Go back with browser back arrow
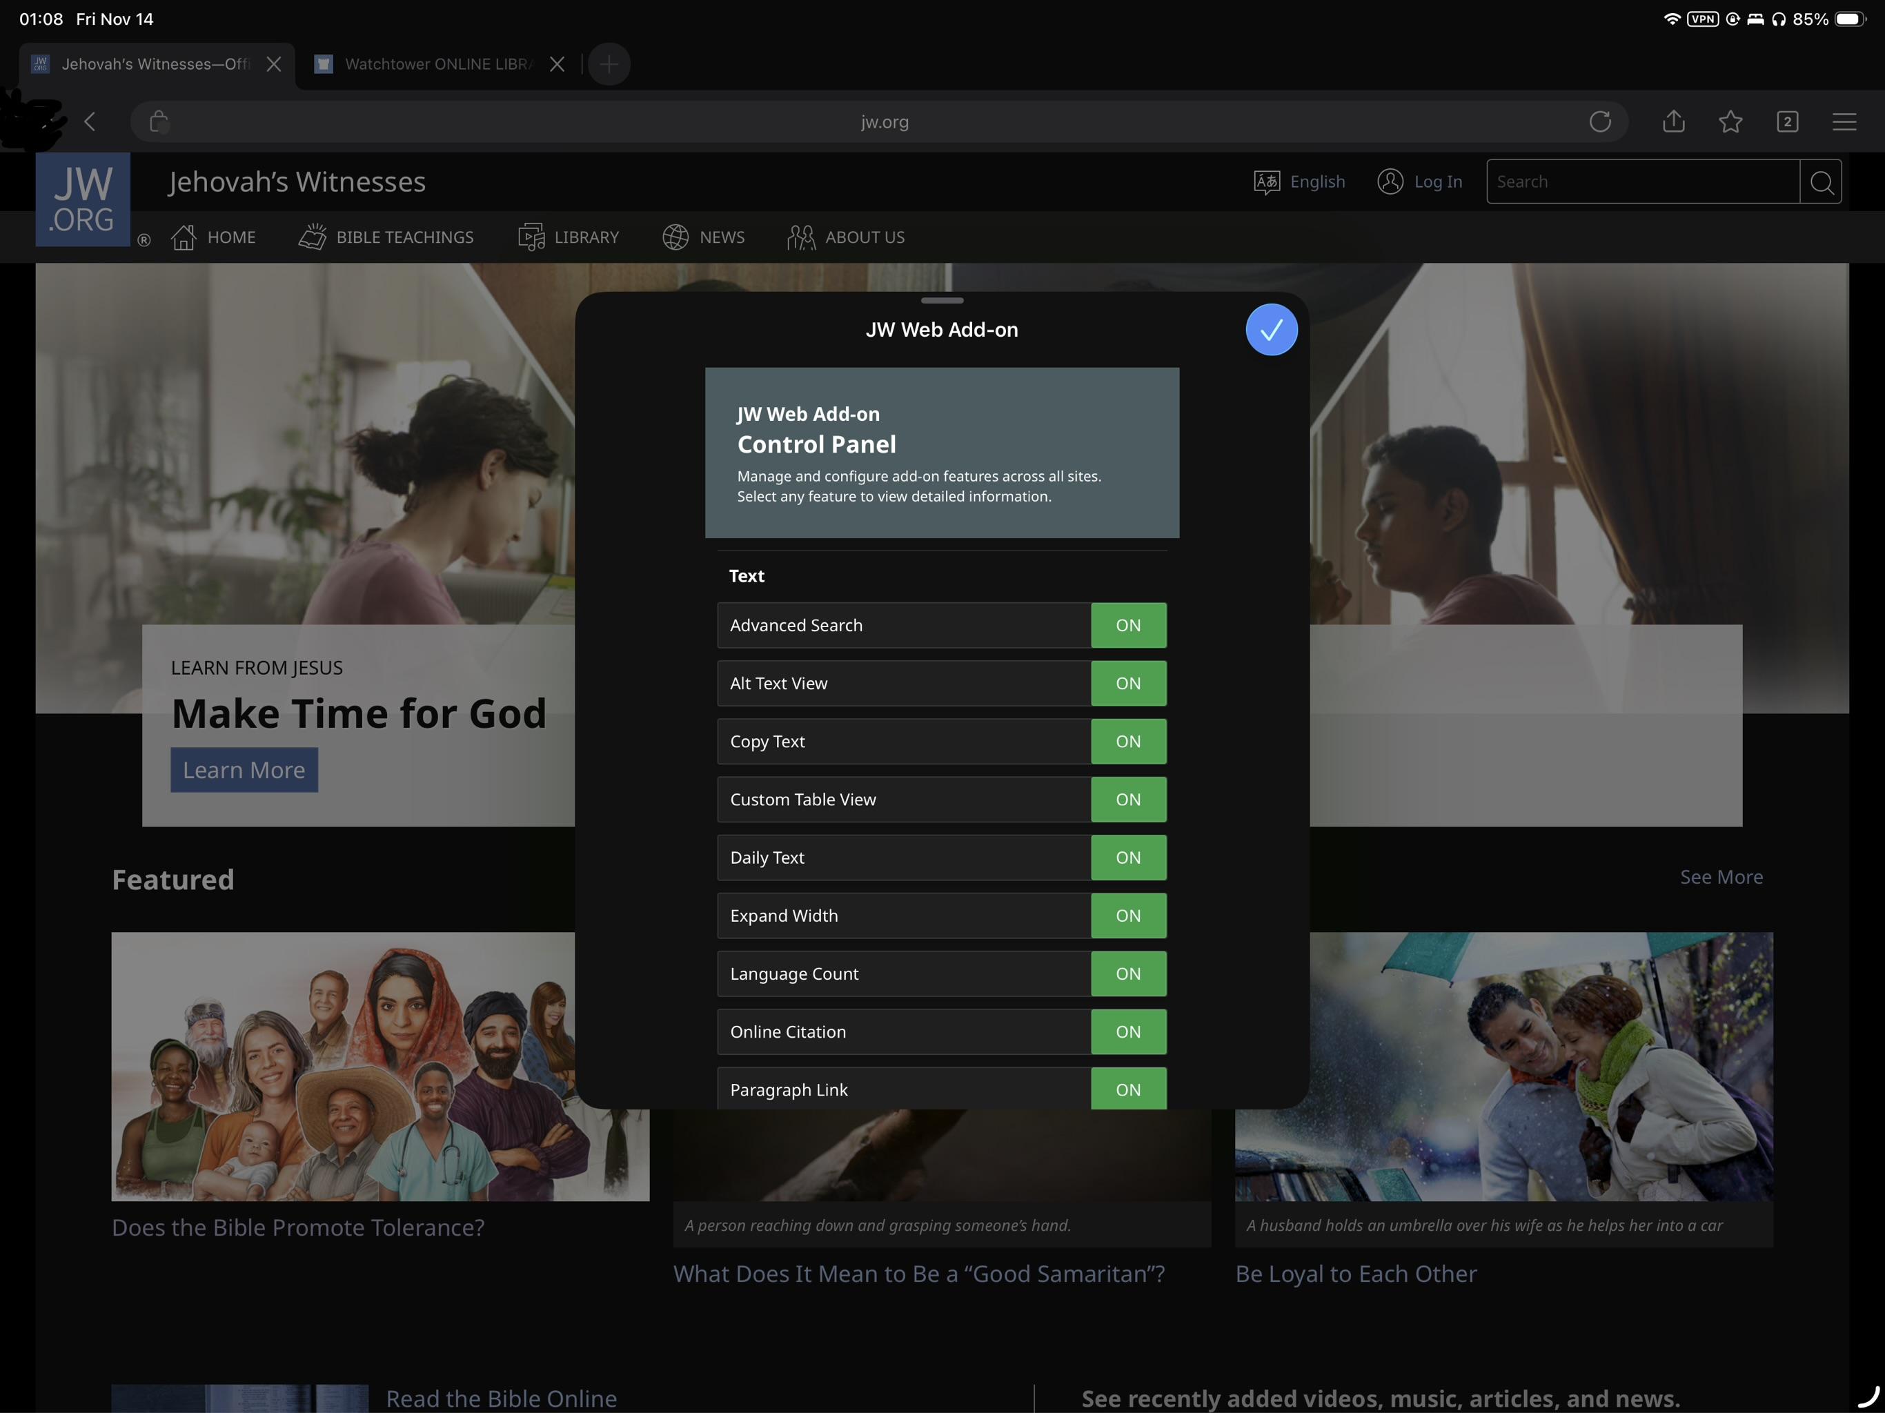The image size is (1885, 1413). [x=90, y=122]
